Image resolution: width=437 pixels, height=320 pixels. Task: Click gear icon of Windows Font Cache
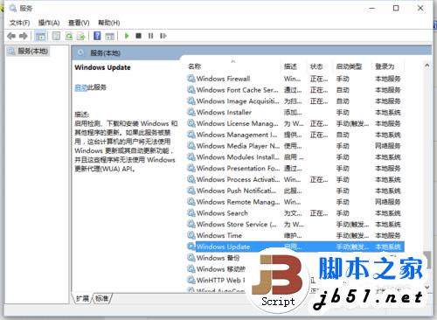click(x=191, y=89)
